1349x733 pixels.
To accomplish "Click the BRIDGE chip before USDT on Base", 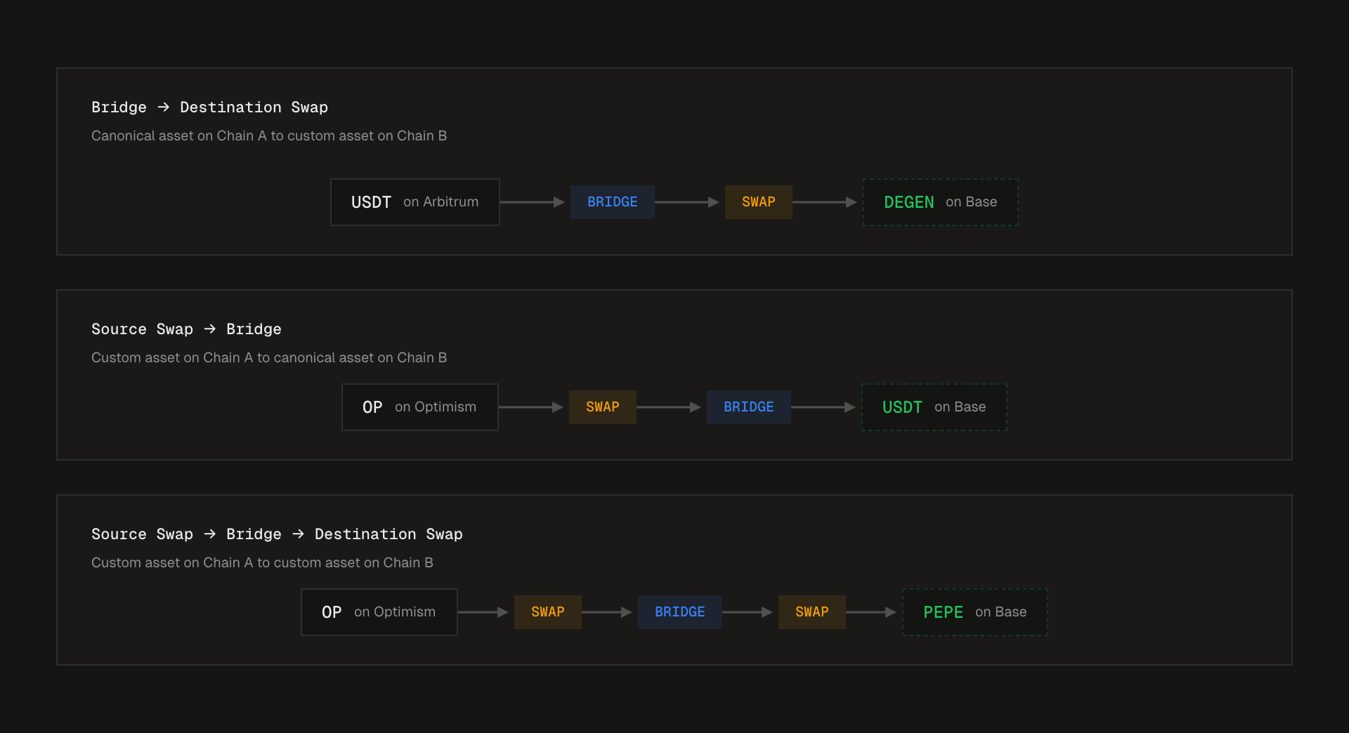I will click(x=749, y=407).
